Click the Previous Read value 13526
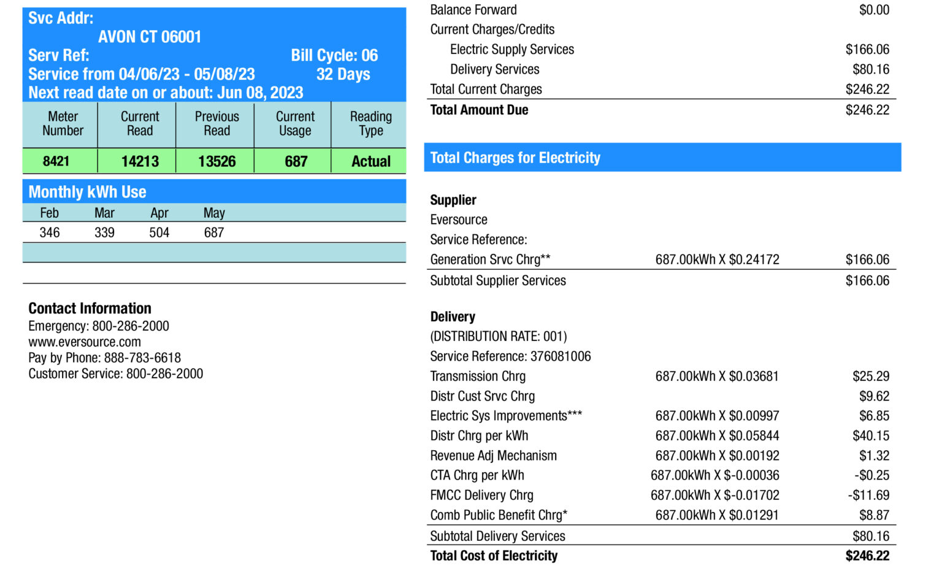Image resolution: width=942 pixels, height=574 pixels. click(216, 161)
